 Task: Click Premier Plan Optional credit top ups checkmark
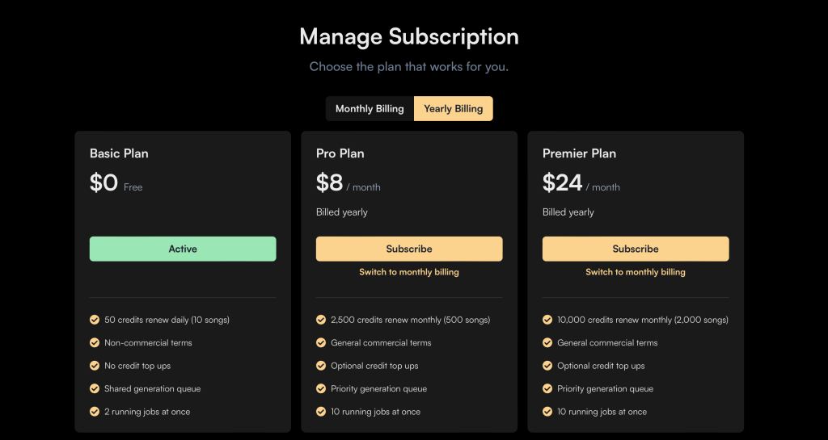pos(547,366)
